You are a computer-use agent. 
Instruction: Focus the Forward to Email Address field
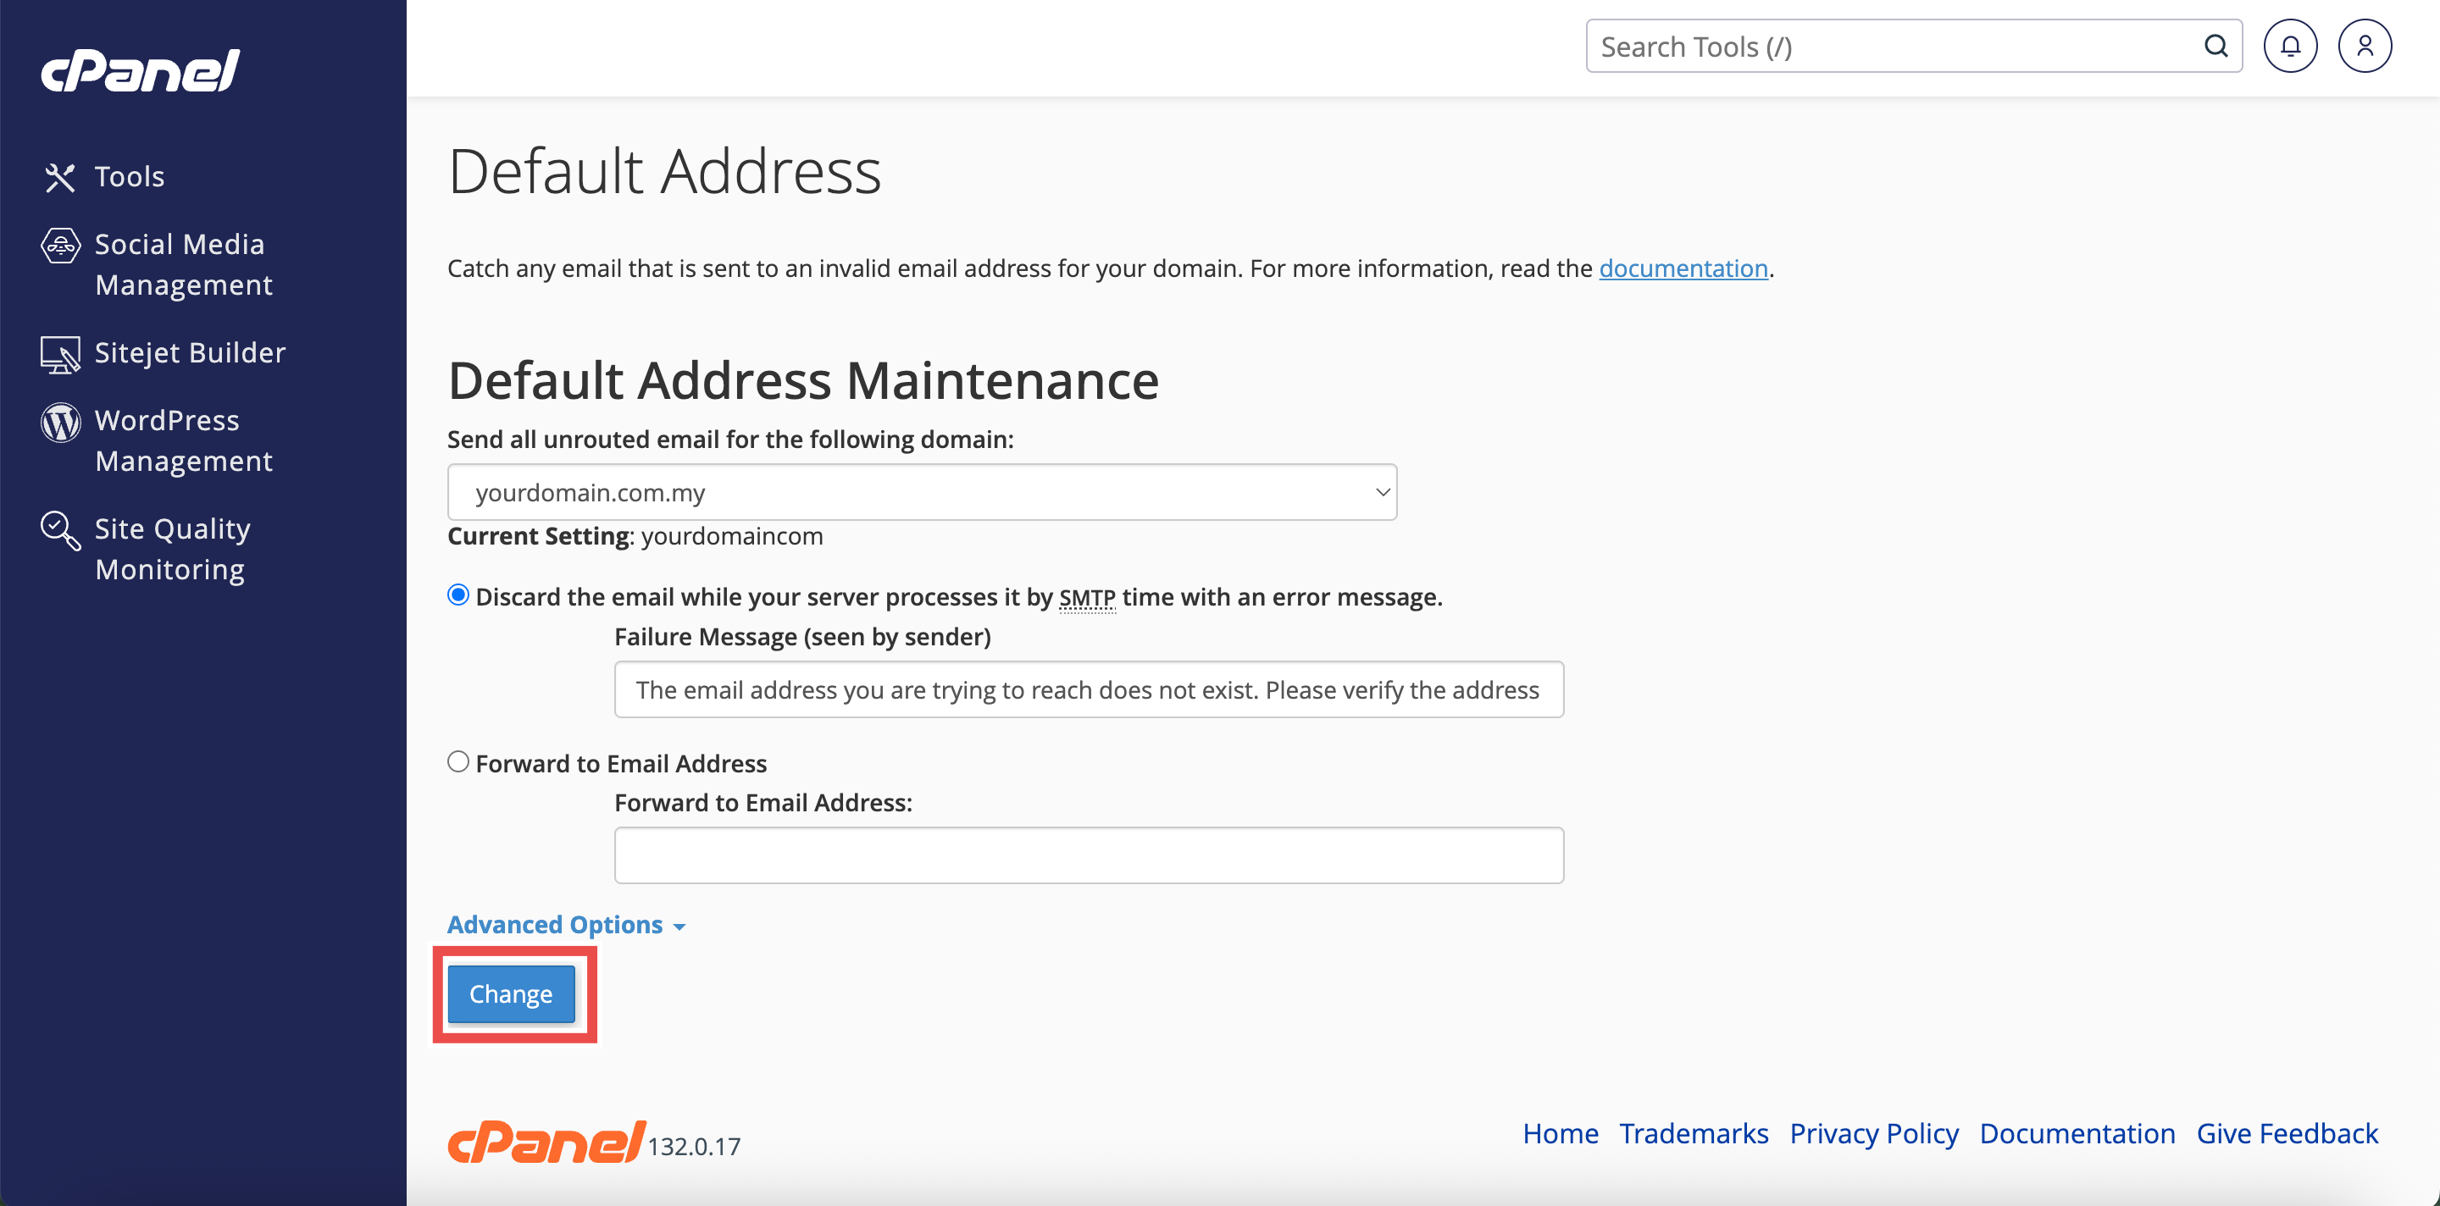[1089, 855]
